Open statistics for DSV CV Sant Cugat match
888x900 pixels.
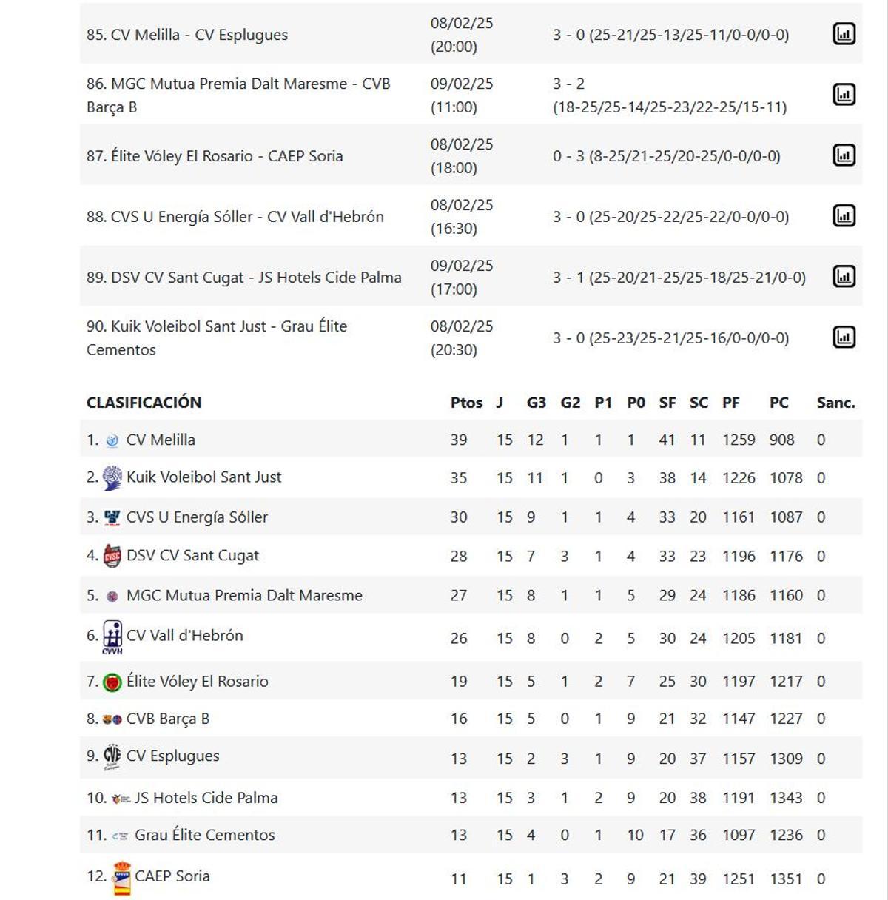point(844,277)
